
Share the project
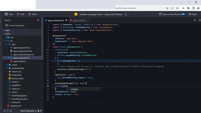pyautogui.click(x=32, y=14)
